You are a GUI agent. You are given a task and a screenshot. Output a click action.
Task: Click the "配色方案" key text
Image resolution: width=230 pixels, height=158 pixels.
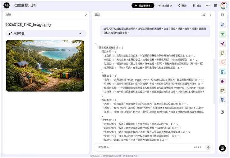click(x=107, y=52)
